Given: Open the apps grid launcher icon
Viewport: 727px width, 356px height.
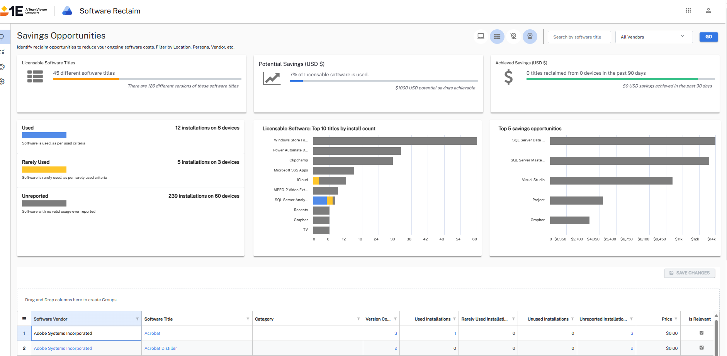Looking at the screenshot, I should pos(688,10).
